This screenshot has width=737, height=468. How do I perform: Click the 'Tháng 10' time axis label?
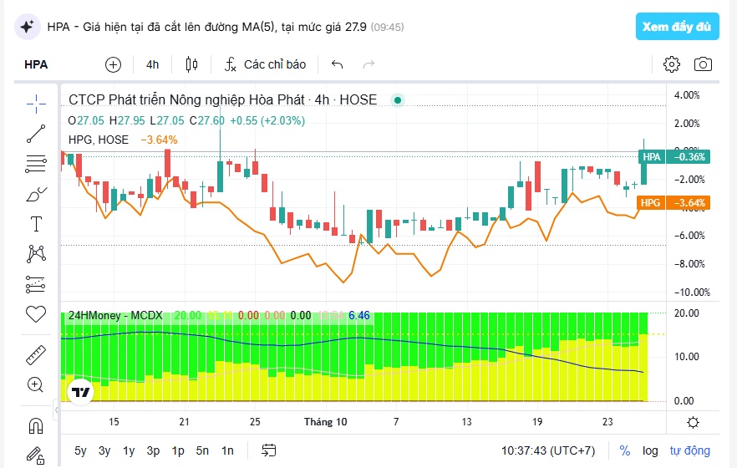(325, 421)
